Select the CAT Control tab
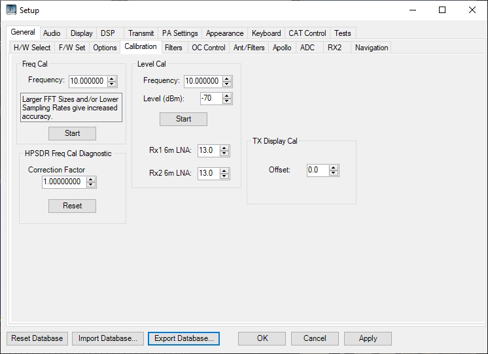Image resolution: width=488 pixels, height=354 pixels. pyautogui.click(x=307, y=33)
